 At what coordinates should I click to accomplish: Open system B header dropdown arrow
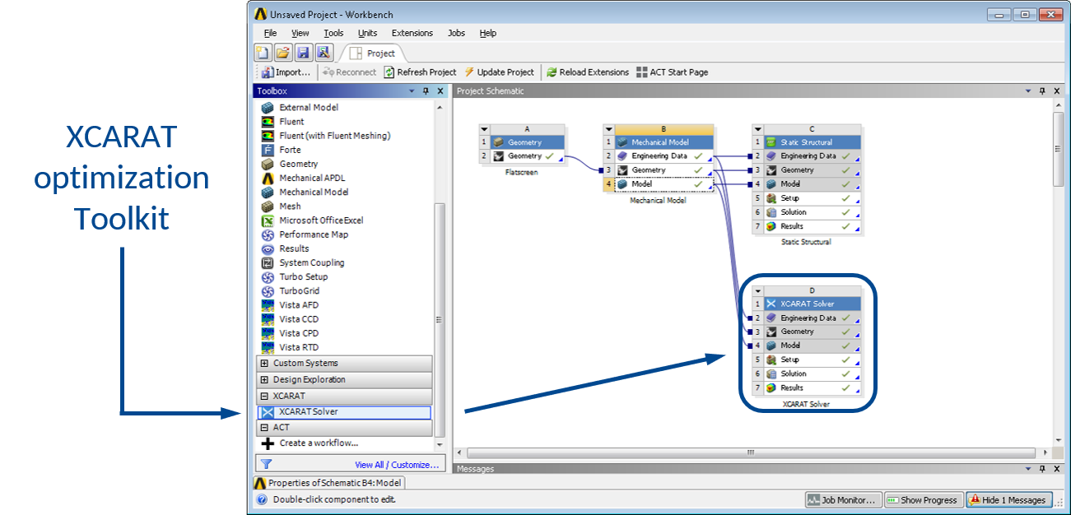click(609, 129)
